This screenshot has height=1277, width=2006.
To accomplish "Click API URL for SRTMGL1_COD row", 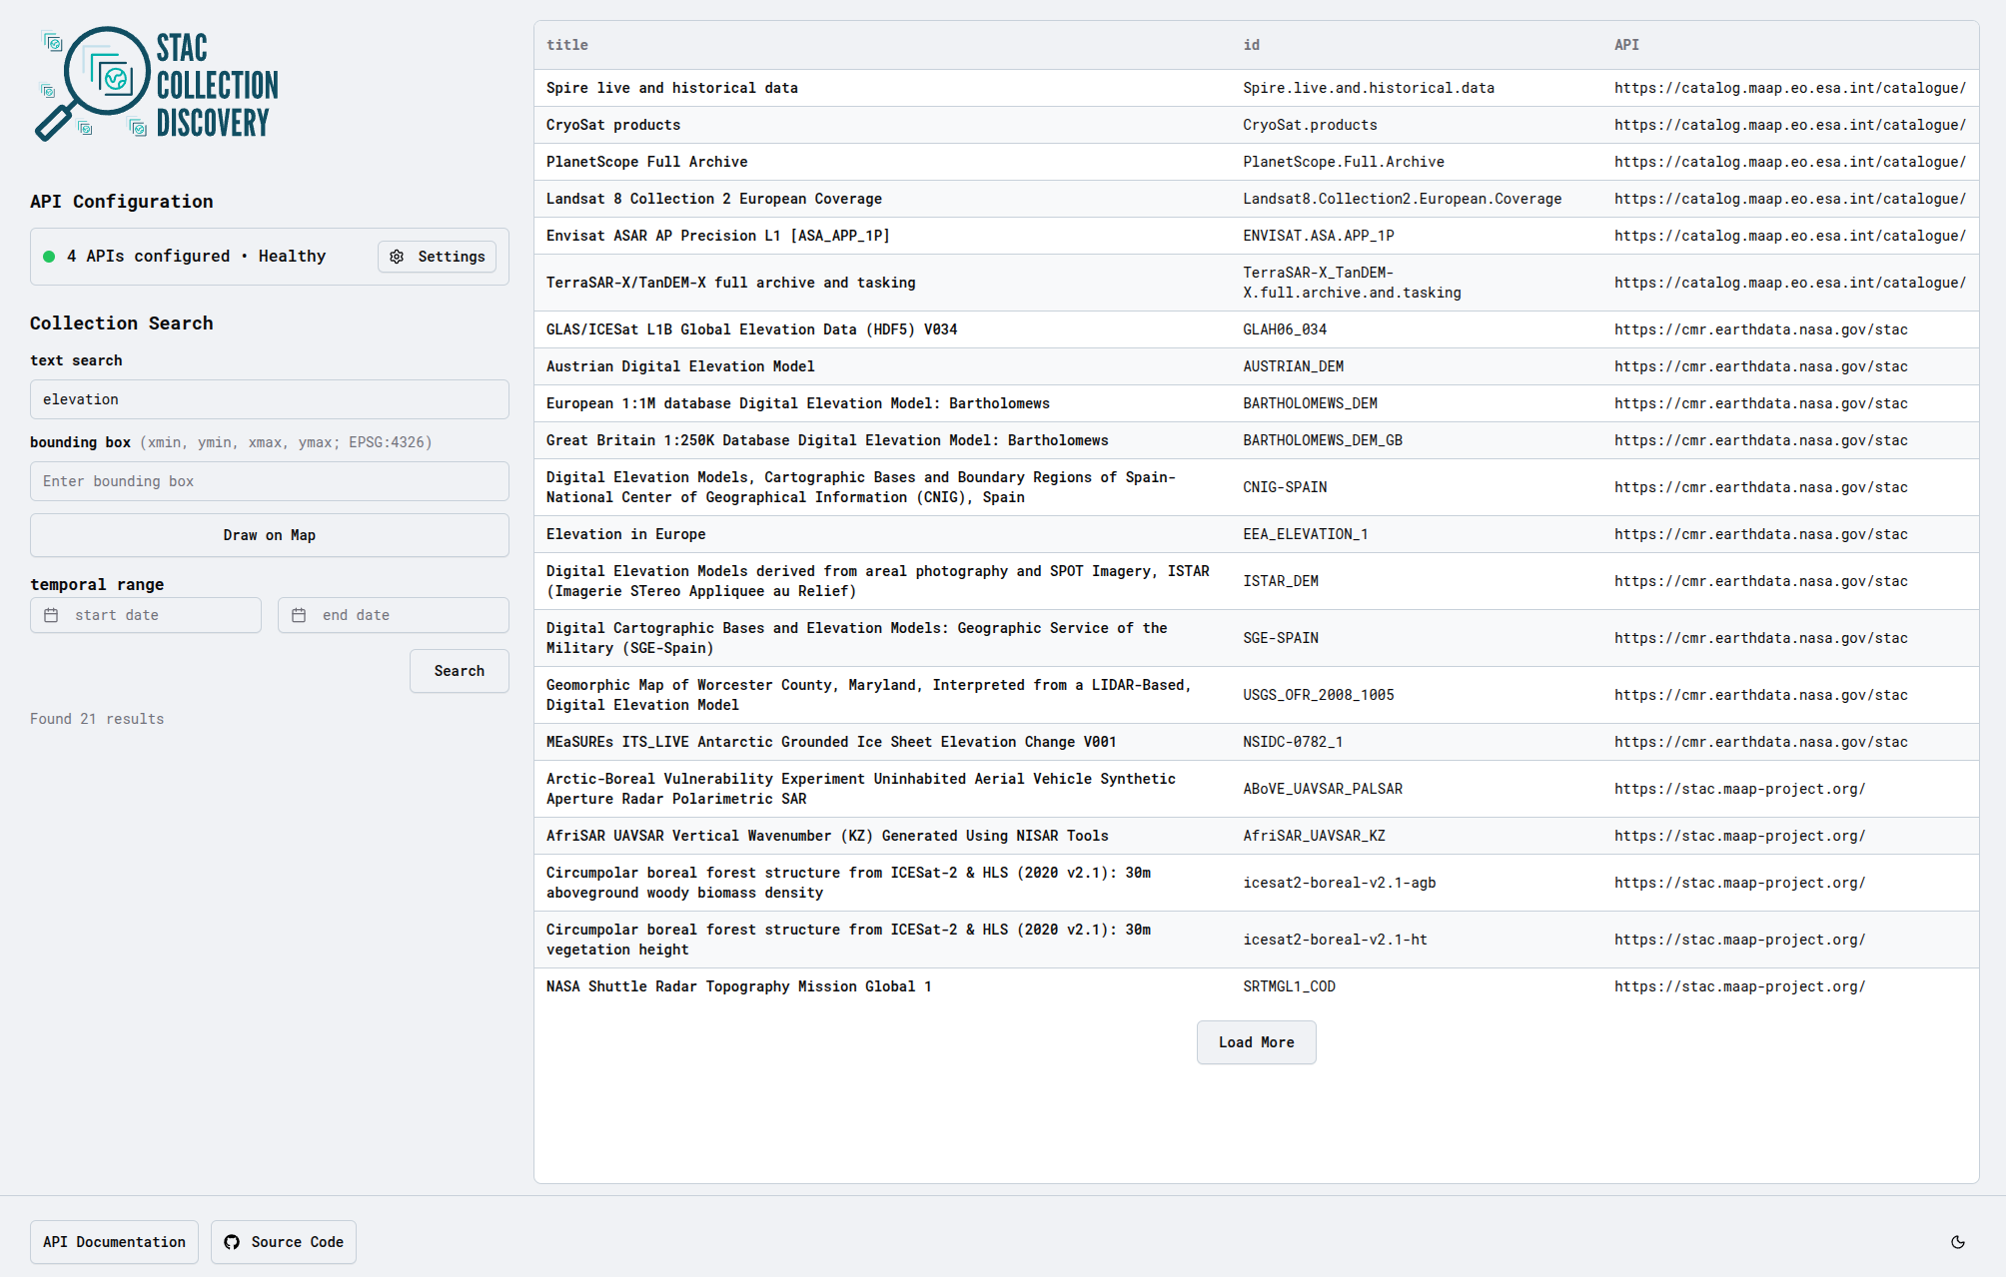I will tap(1740, 986).
